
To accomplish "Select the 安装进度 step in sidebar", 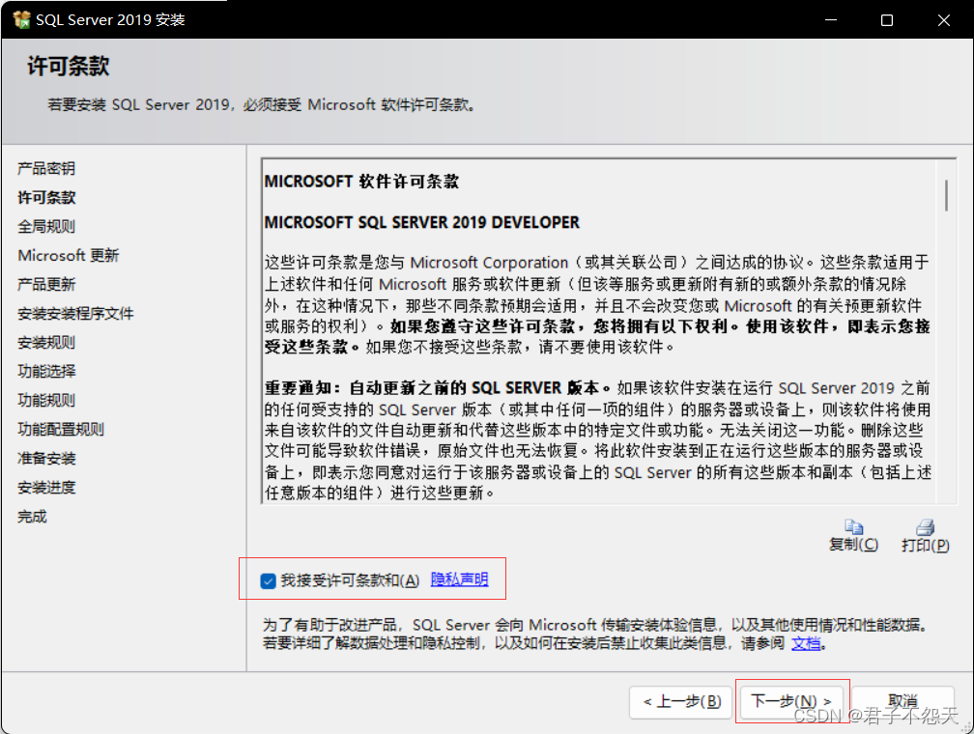I will click(46, 488).
